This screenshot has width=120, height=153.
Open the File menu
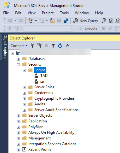(x=6, y=13)
